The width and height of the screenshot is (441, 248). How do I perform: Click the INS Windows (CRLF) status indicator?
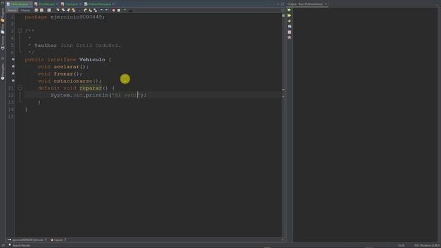tap(427, 245)
